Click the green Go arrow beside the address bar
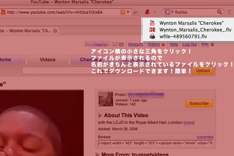The image size is (234, 156). point(135,12)
